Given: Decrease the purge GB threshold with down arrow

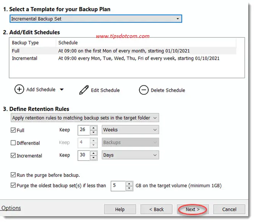Looking at the screenshot, I should [129, 188].
